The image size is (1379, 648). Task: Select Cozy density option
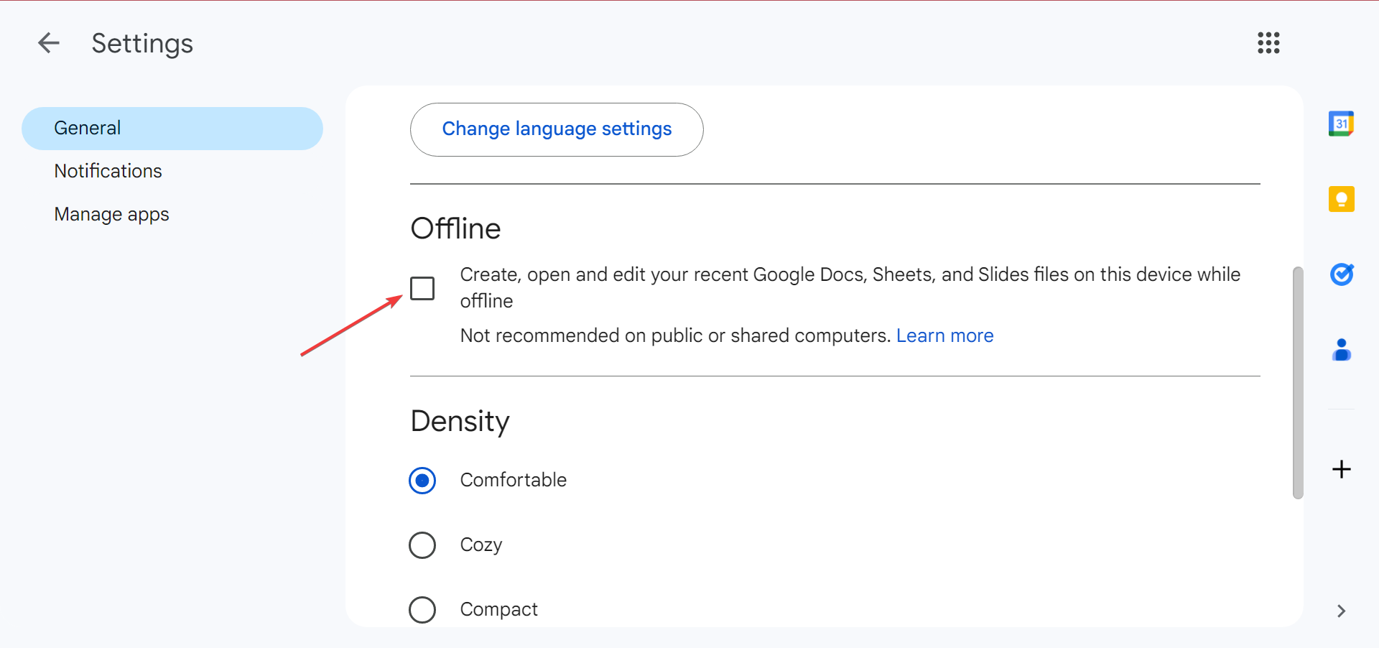tap(422, 545)
